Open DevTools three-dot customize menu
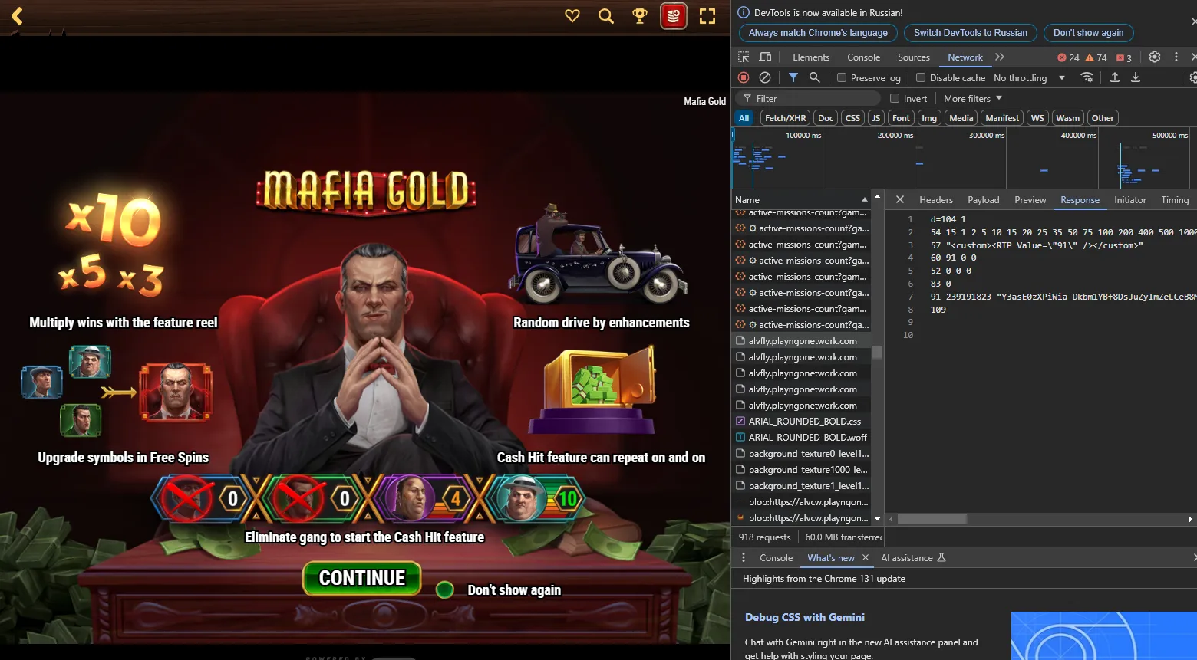1197x660 pixels. pyautogui.click(x=1176, y=57)
